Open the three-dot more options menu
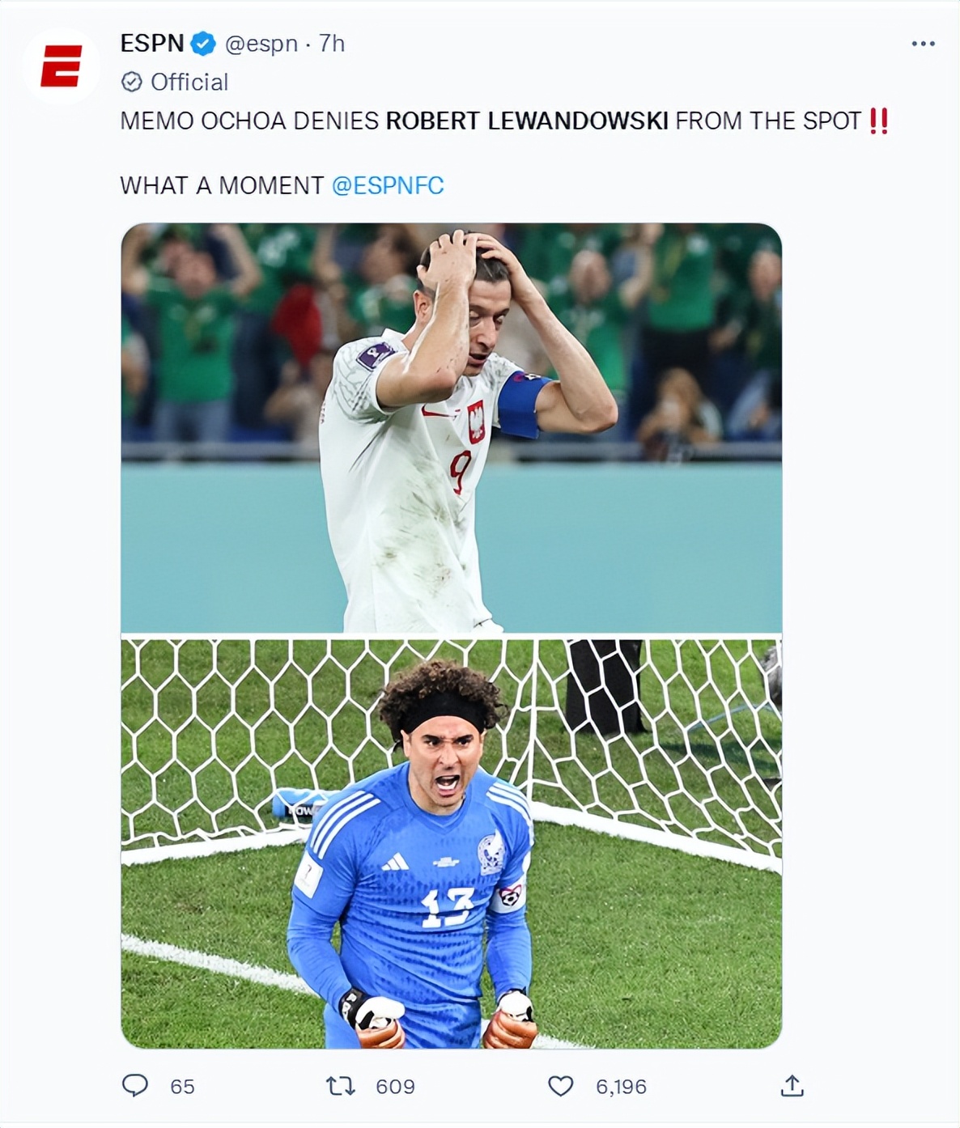 point(923,44)
